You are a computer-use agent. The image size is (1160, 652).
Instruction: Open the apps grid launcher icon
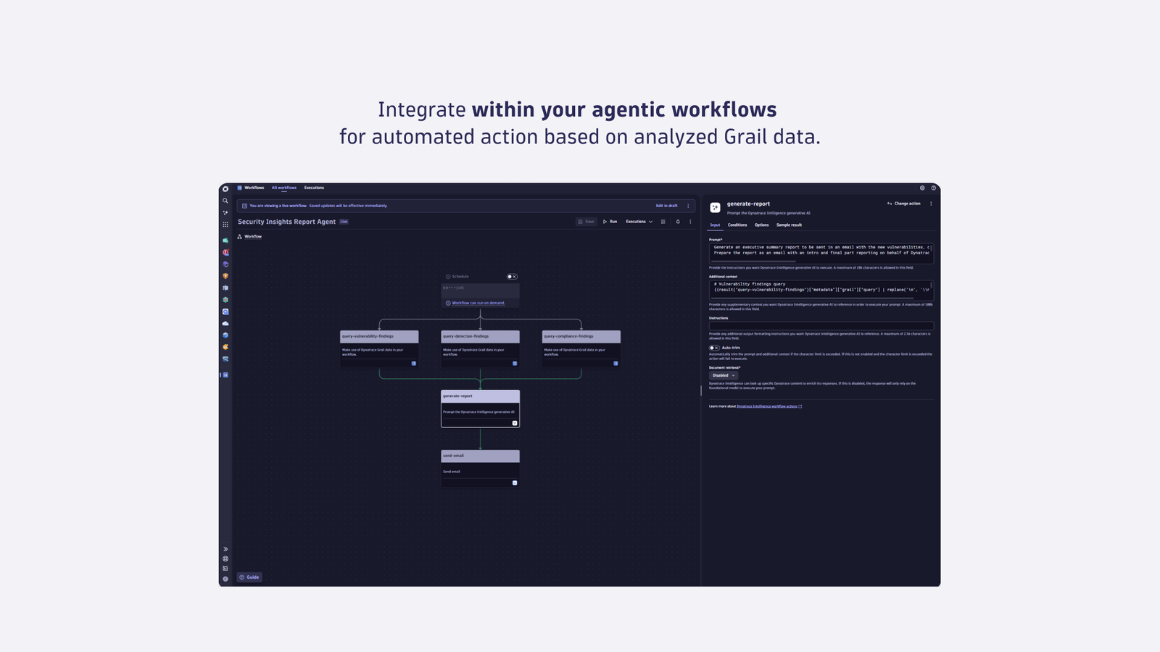(225, 225)
